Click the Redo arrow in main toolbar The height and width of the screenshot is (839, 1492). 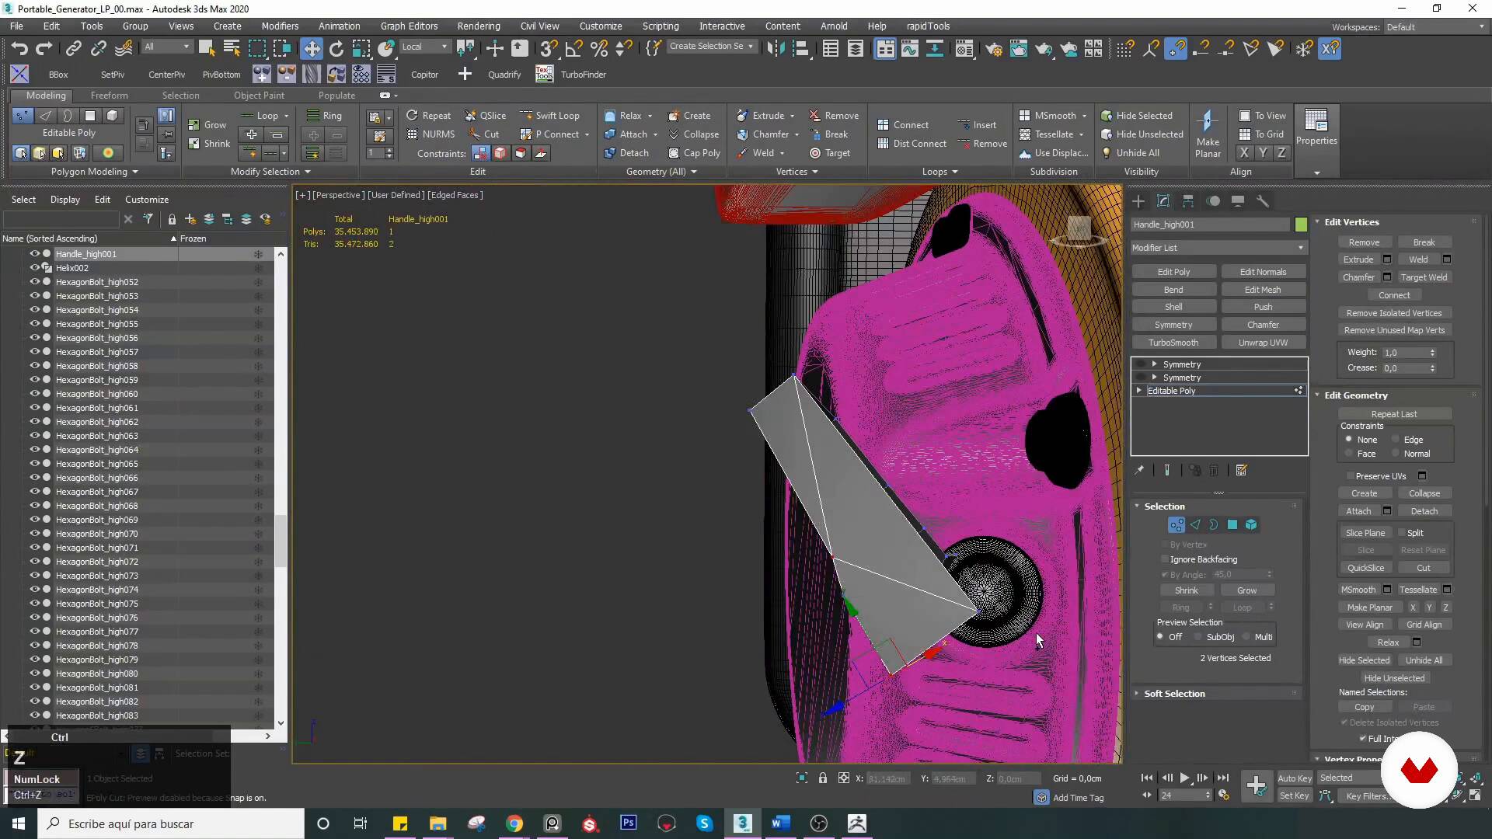click(x=44, y=49)
